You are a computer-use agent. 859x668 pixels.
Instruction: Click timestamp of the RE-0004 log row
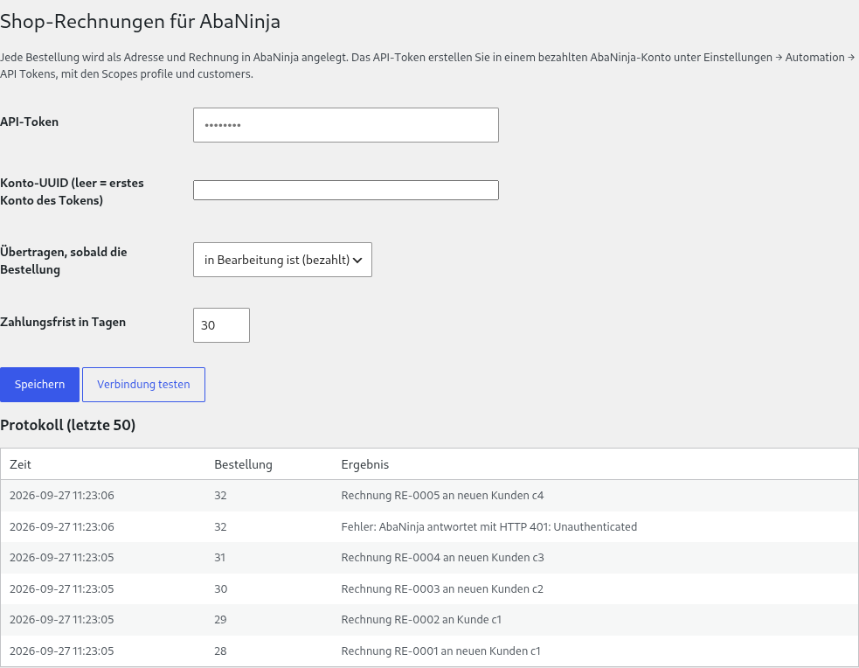[62, 557]
